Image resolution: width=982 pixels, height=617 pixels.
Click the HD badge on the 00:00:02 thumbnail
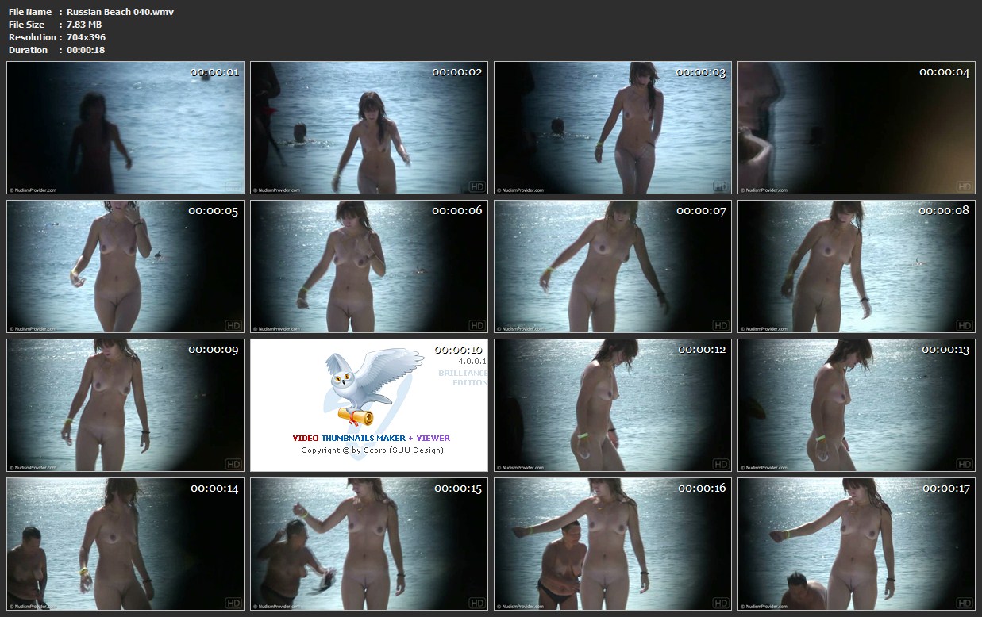click(476, 187)
